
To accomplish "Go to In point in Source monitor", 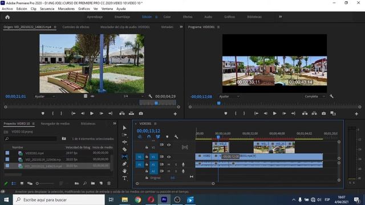I will point(74,113).
